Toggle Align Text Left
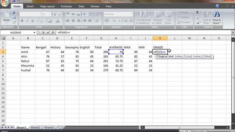The image size is (235, 132). tap(68, 21)
